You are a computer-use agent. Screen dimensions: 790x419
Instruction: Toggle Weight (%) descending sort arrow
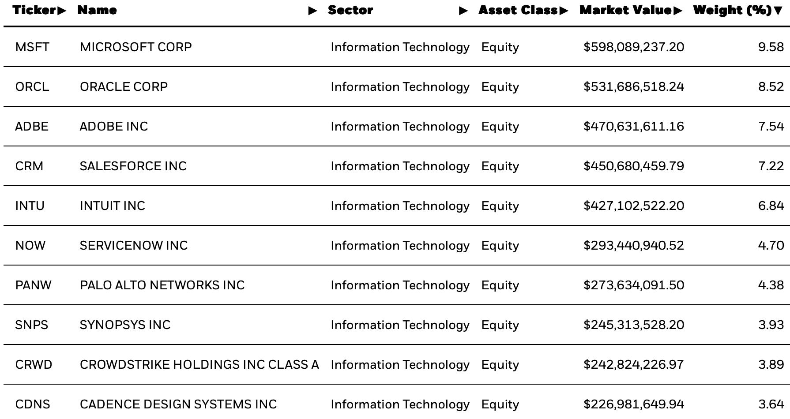[x=778, y=11]
